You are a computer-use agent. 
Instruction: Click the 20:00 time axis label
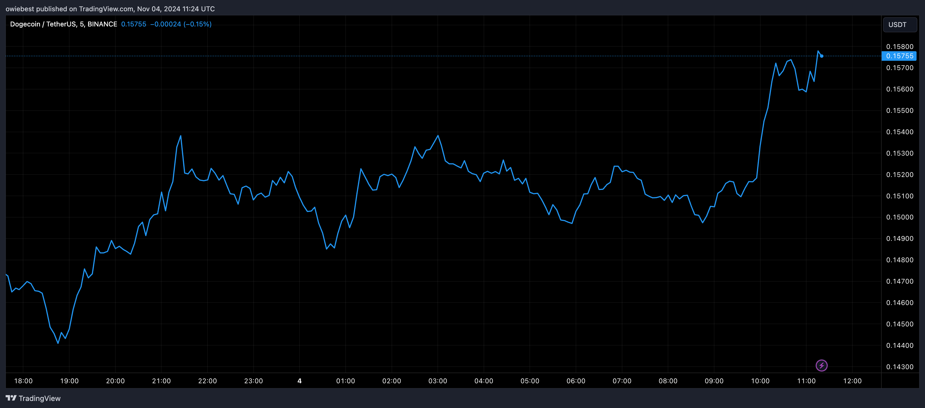[115, 381]
